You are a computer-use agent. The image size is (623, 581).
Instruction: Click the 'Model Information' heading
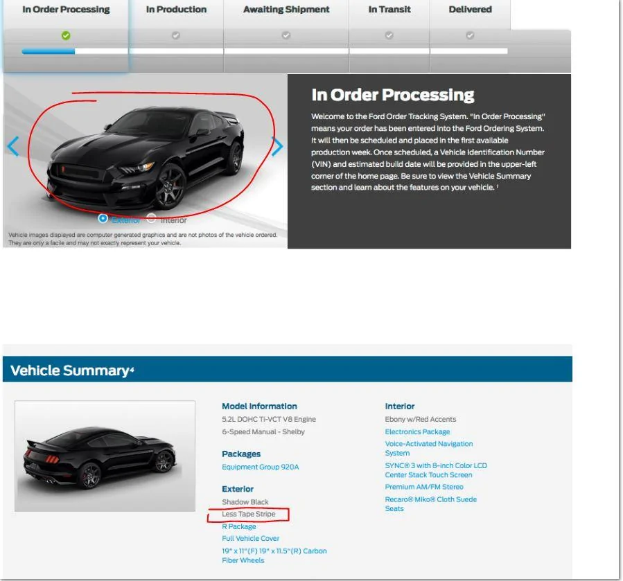pyautogui.click(x=259, y=406)
